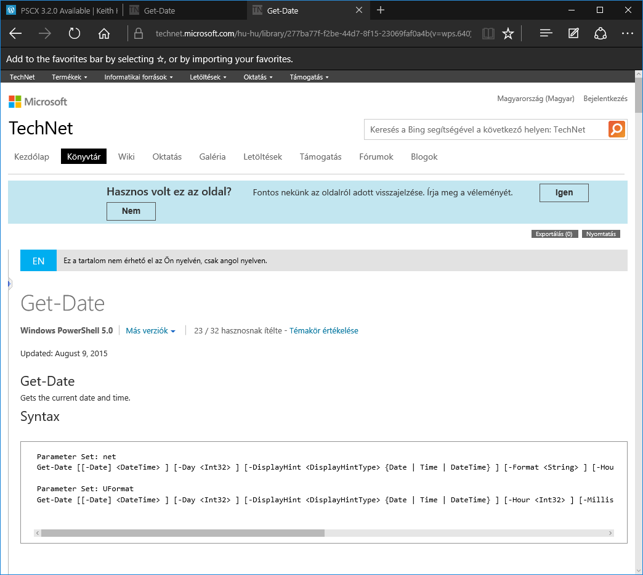The width and height of the screenshot is (643, 575).
Task: Click the orange Bing search icon
Action: pyautogui.click(x=617, y=129)
